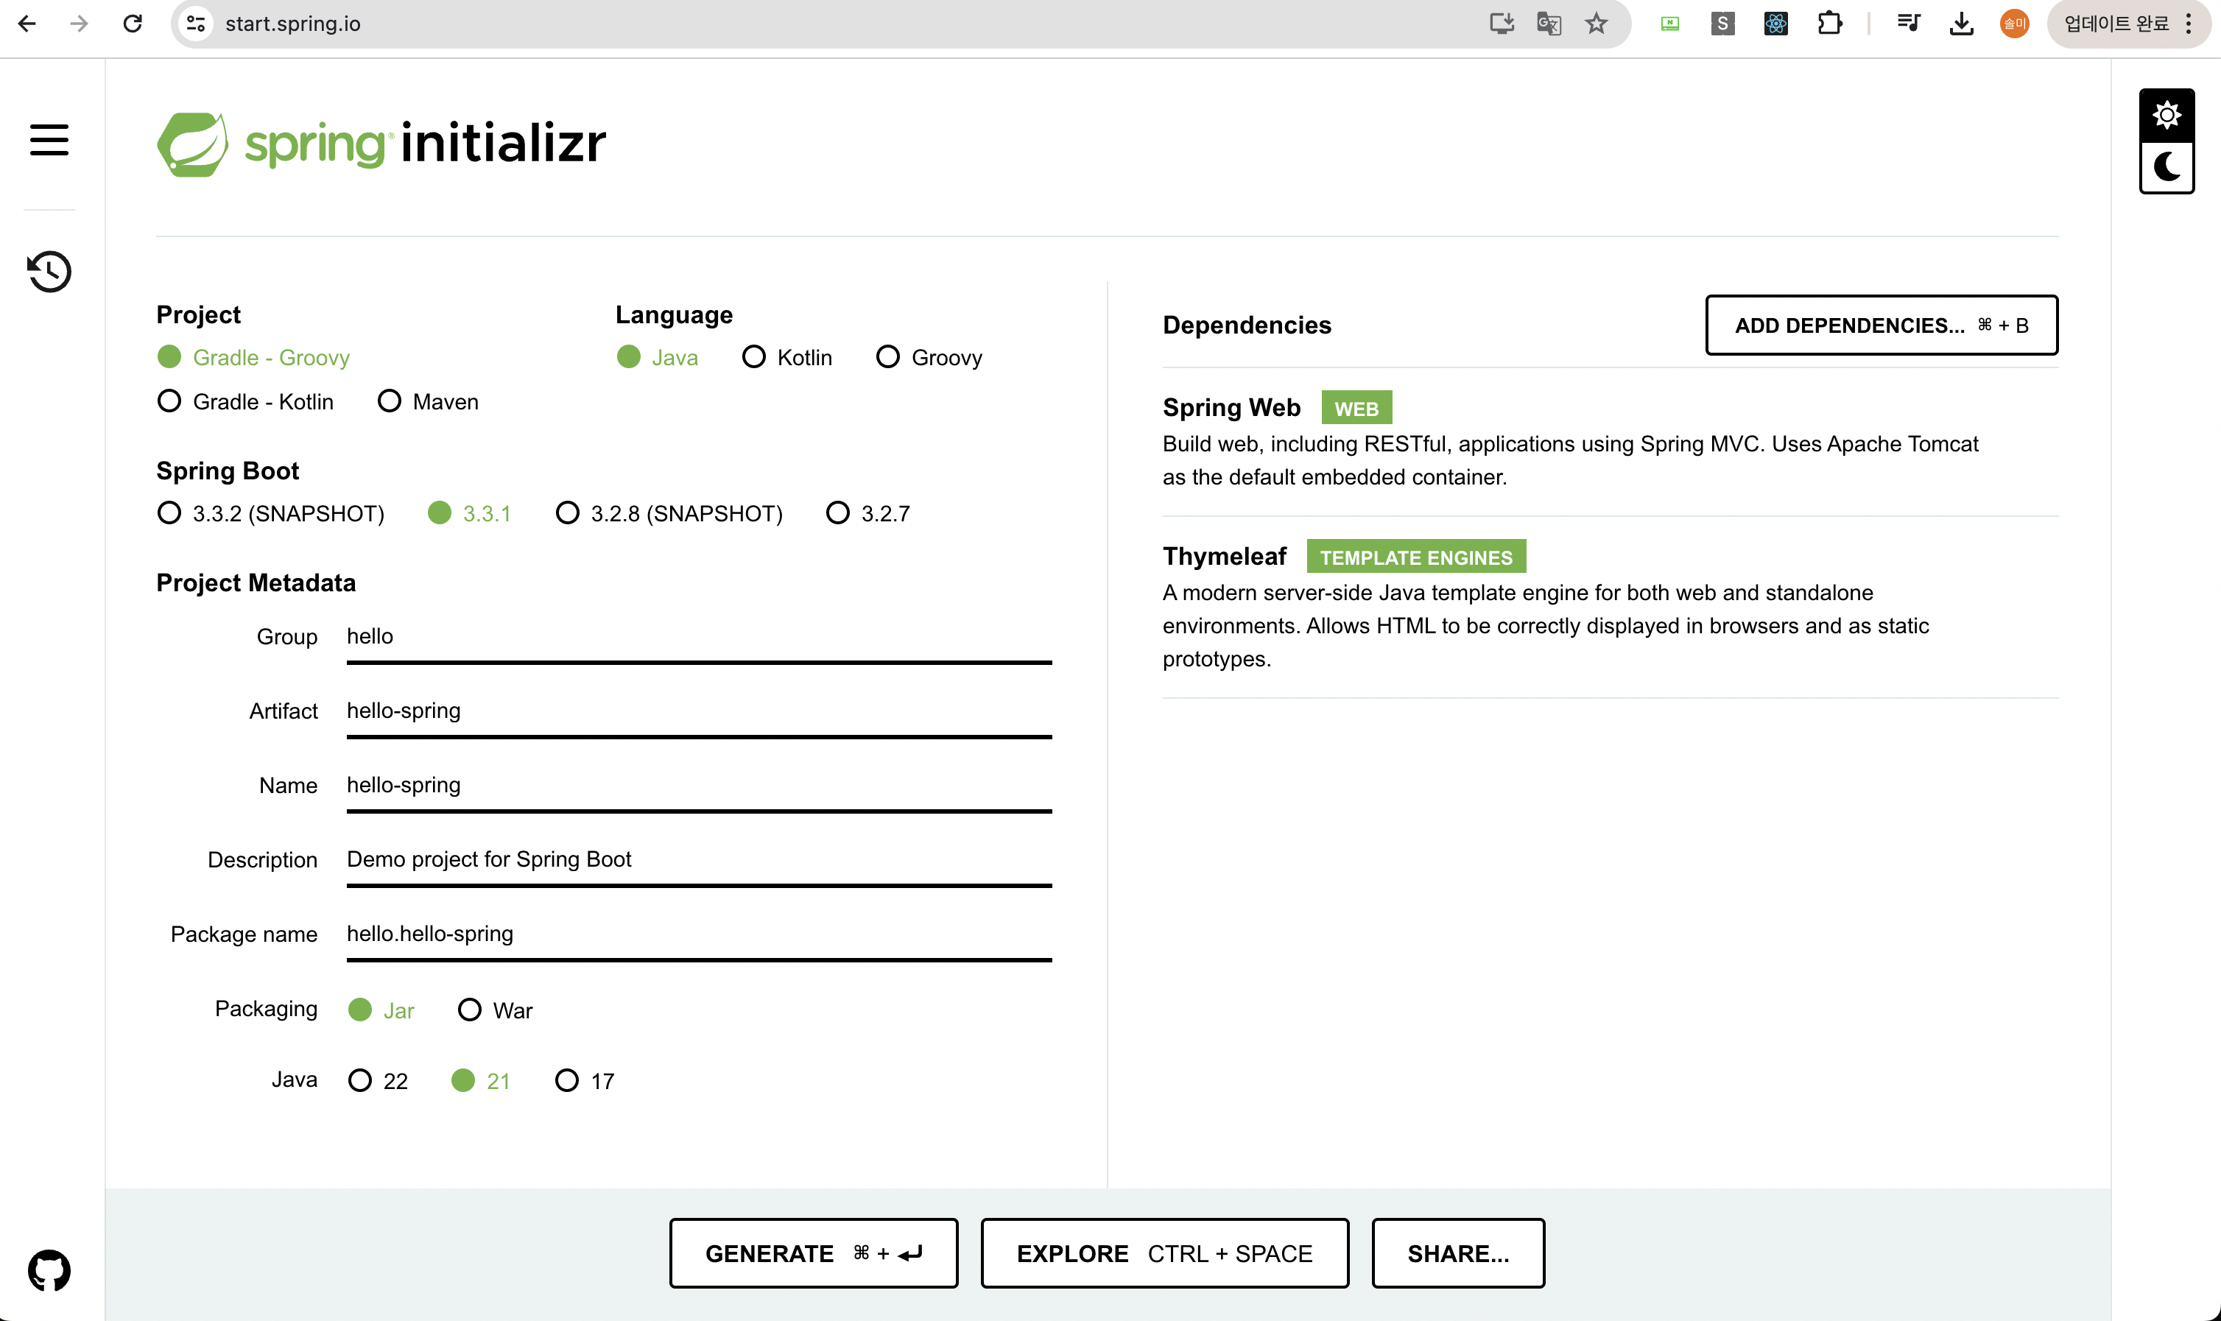Click Add Dependencies button
The height and width of the screenshot is (1321, 2221).
click(1881, 325)
